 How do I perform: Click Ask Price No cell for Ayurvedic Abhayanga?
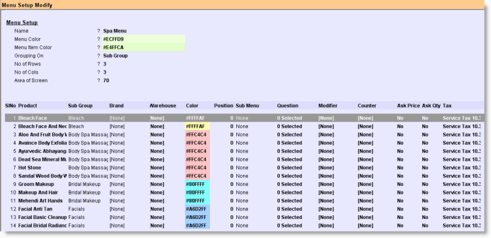tap(400, 152)
